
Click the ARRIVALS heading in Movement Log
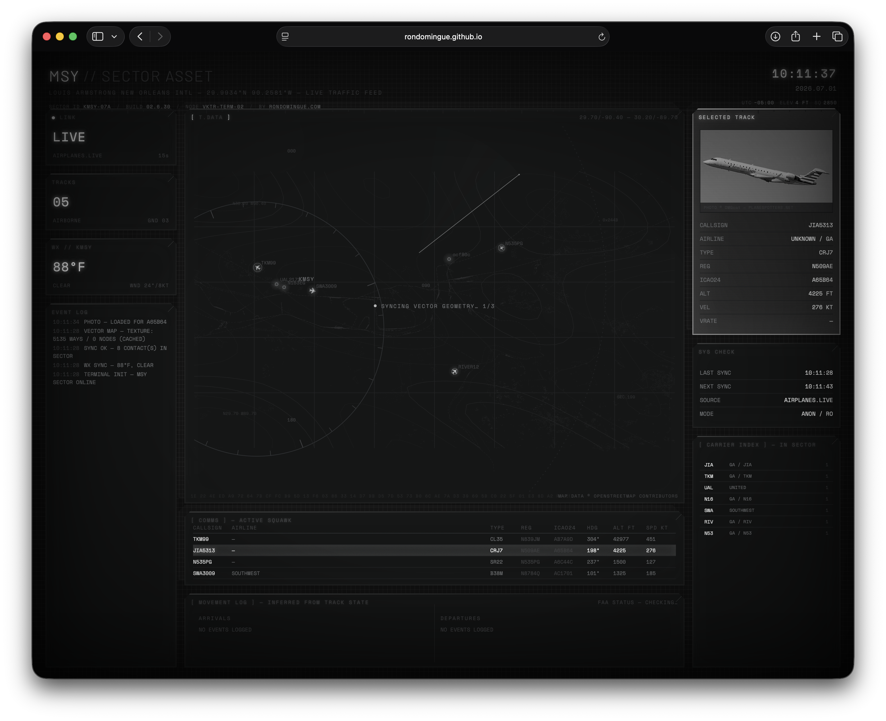point(215,618)
